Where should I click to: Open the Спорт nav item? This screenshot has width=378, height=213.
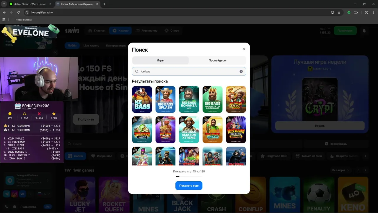click(x=172, y=30)
